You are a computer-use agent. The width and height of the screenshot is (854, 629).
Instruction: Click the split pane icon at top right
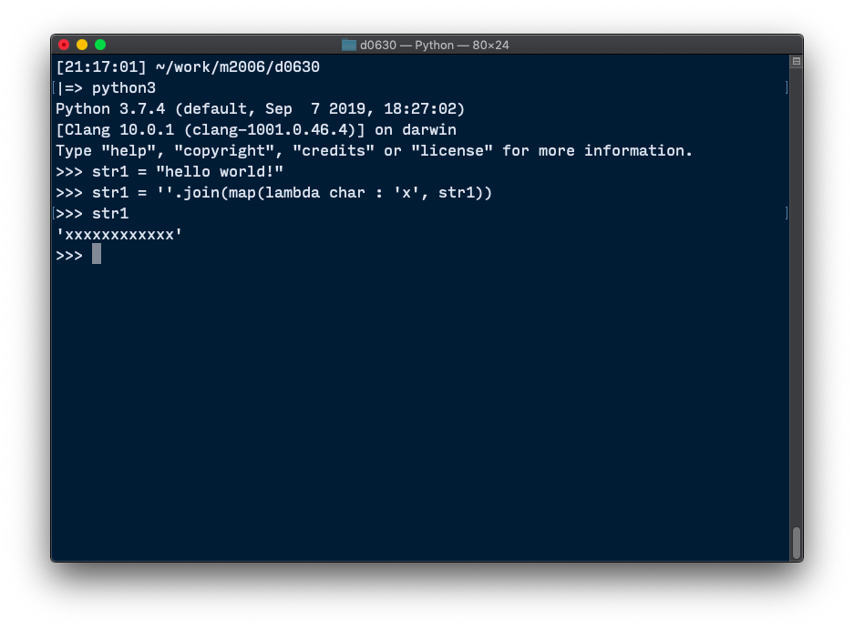pyautogui.click(x=797, y=62)
